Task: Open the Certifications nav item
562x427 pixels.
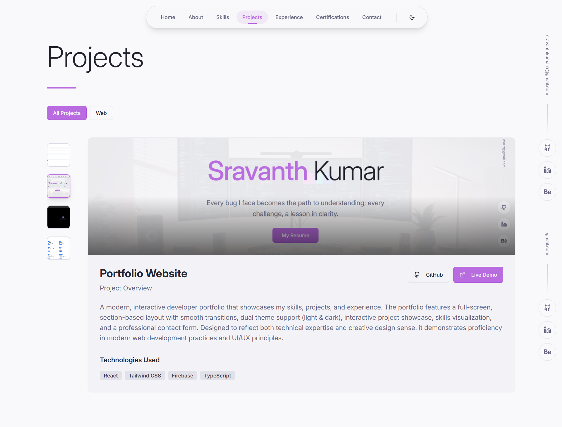Action: [x=332, y=17]
